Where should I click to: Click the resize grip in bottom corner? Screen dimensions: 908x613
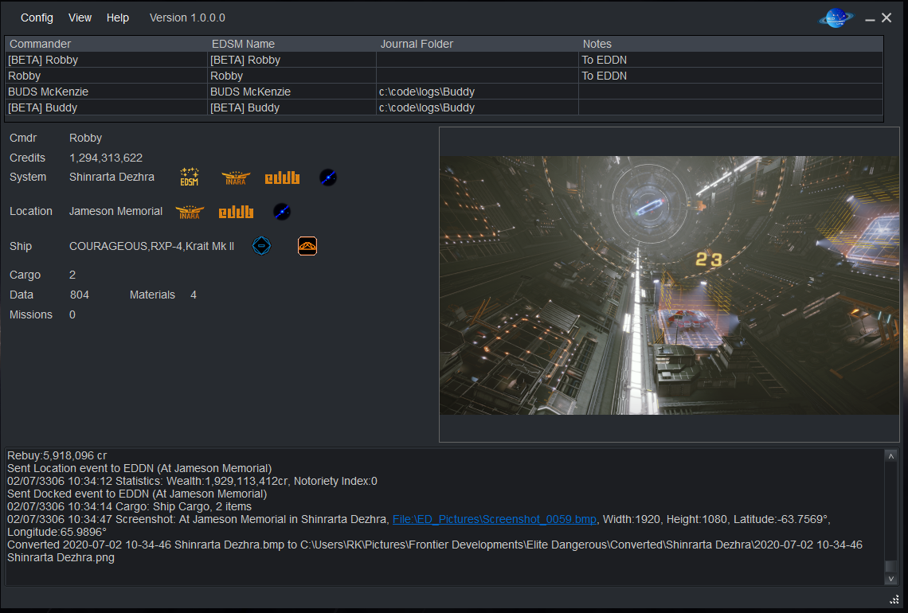tap(894, 599)
